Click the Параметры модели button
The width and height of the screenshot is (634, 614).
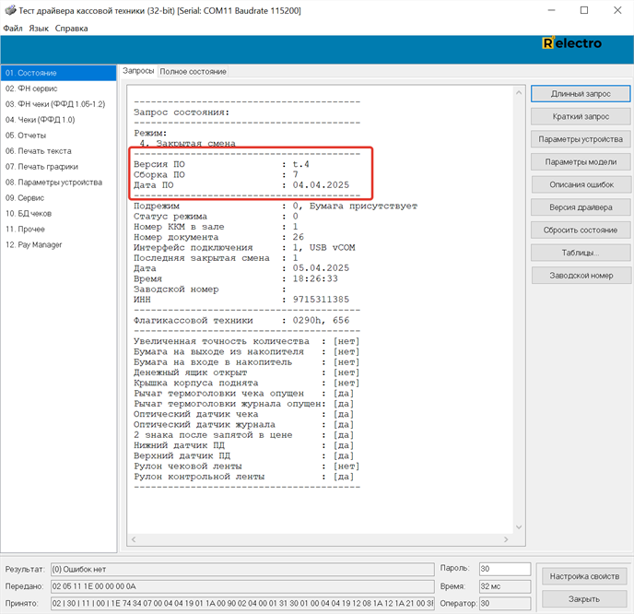pyautogui.click(x=581, y=161)
